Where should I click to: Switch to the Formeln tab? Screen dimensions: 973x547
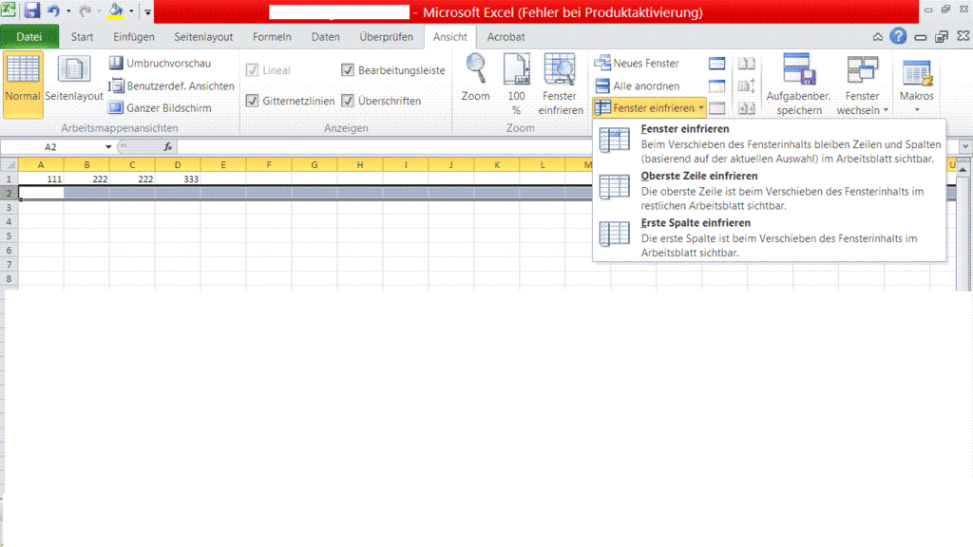(272, 37)
